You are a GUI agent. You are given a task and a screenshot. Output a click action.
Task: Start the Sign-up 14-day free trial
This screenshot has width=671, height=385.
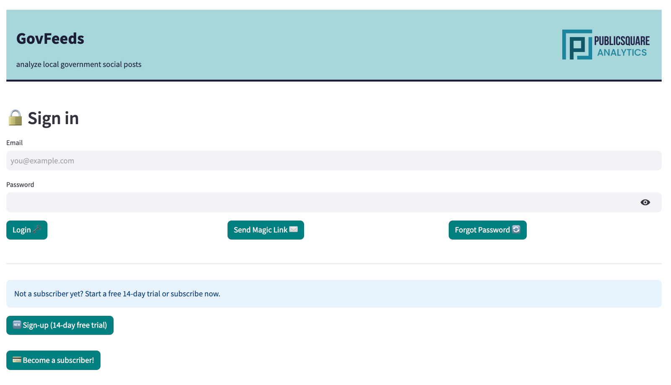tap(60, 325)
